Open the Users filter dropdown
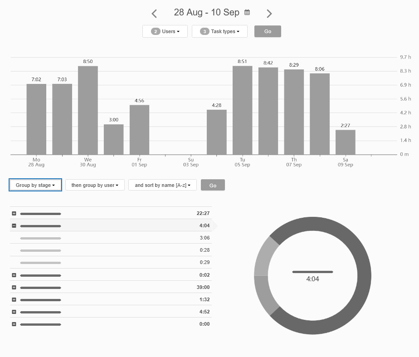 [x=168, y=31]
